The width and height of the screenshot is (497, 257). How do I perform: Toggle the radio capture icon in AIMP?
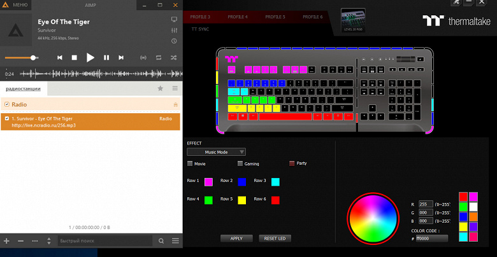pos(143,58)
